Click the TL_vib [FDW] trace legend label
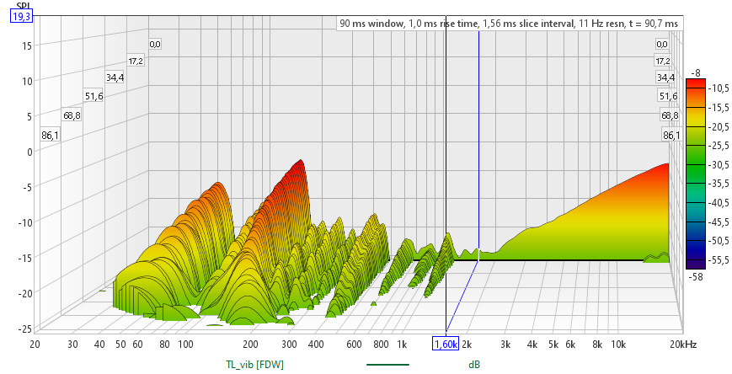 click(253, 365)
